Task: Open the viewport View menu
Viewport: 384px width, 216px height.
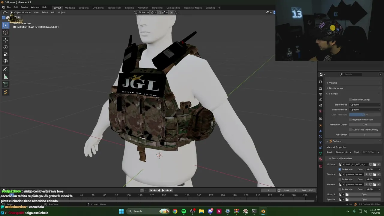Action: (36, 12)
